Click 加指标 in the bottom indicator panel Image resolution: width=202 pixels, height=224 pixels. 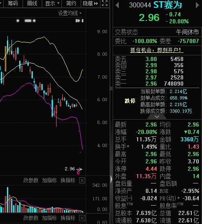pyautogui.click(x=49, y=218)
